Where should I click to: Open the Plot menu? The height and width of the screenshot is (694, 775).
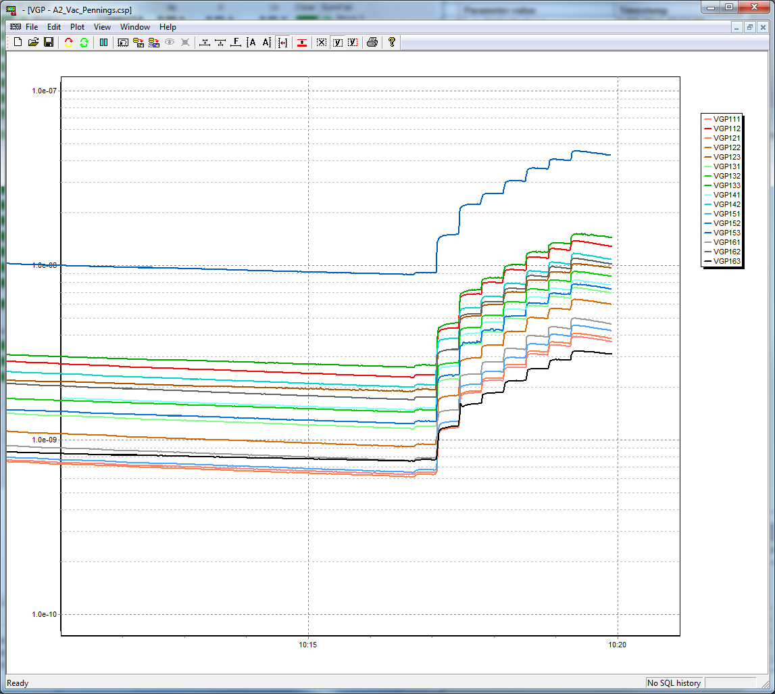[78, 27]
